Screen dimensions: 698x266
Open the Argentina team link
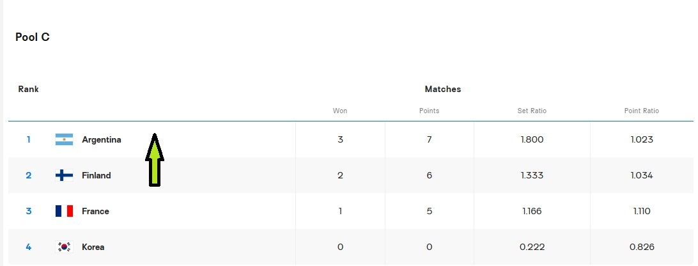[x=101, y=139]
